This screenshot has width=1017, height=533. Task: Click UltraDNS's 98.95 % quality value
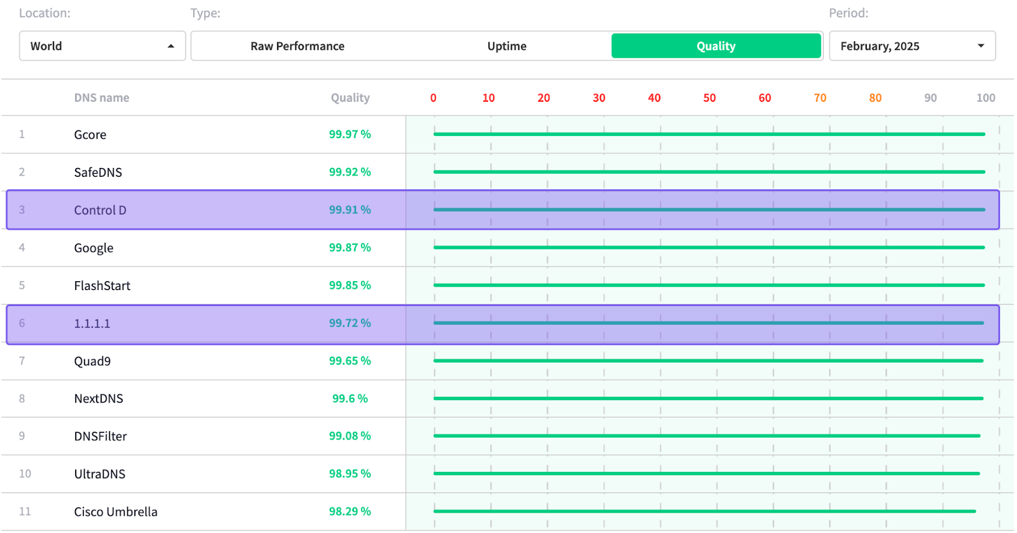coord(350,473)
